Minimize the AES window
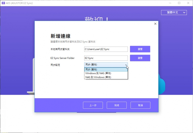The height and width of the screenshot is (133, 193). pyautogui.click(x=170, y=3)
